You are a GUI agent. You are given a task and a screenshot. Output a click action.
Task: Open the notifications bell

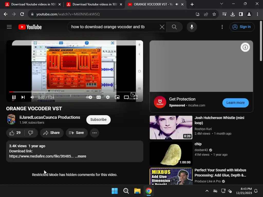256,191
